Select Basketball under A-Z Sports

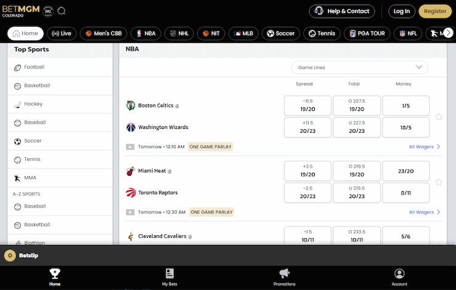(60, 225)
